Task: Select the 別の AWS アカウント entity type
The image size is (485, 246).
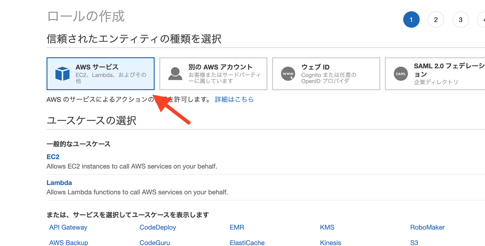Action: 213,73
